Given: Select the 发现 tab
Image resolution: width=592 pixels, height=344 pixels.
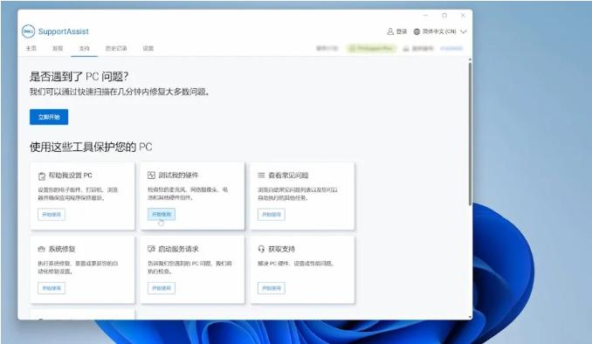Looking at the screenshot, I should [x=58, y=48].
